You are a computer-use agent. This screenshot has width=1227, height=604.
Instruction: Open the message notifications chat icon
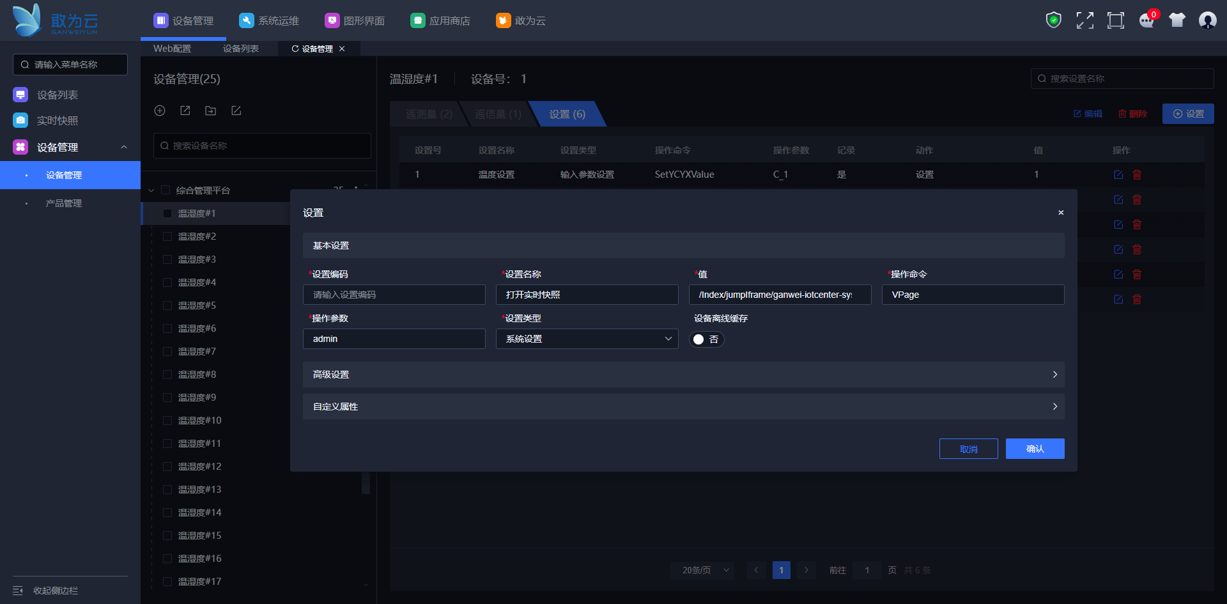[x=1146, y=20]
